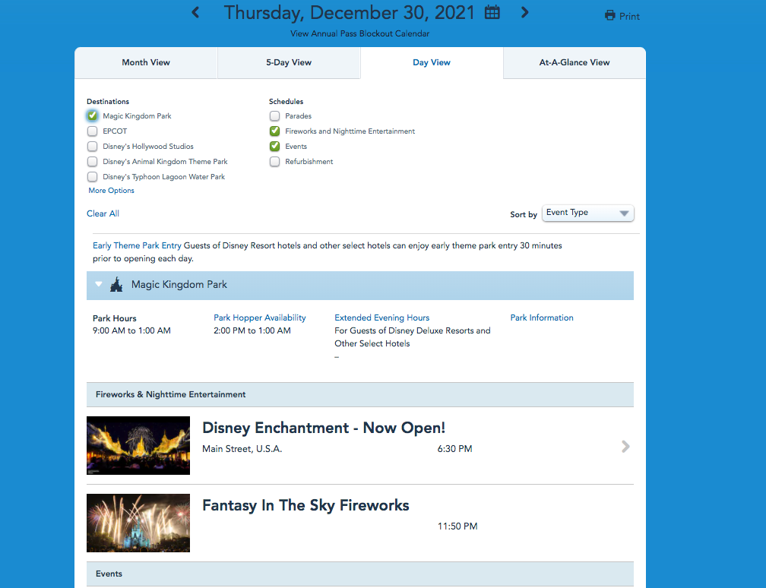Open Disney Enchantment details chevron
The height and width of the screenshot is (588, 766).
click(x=625, y=447)
